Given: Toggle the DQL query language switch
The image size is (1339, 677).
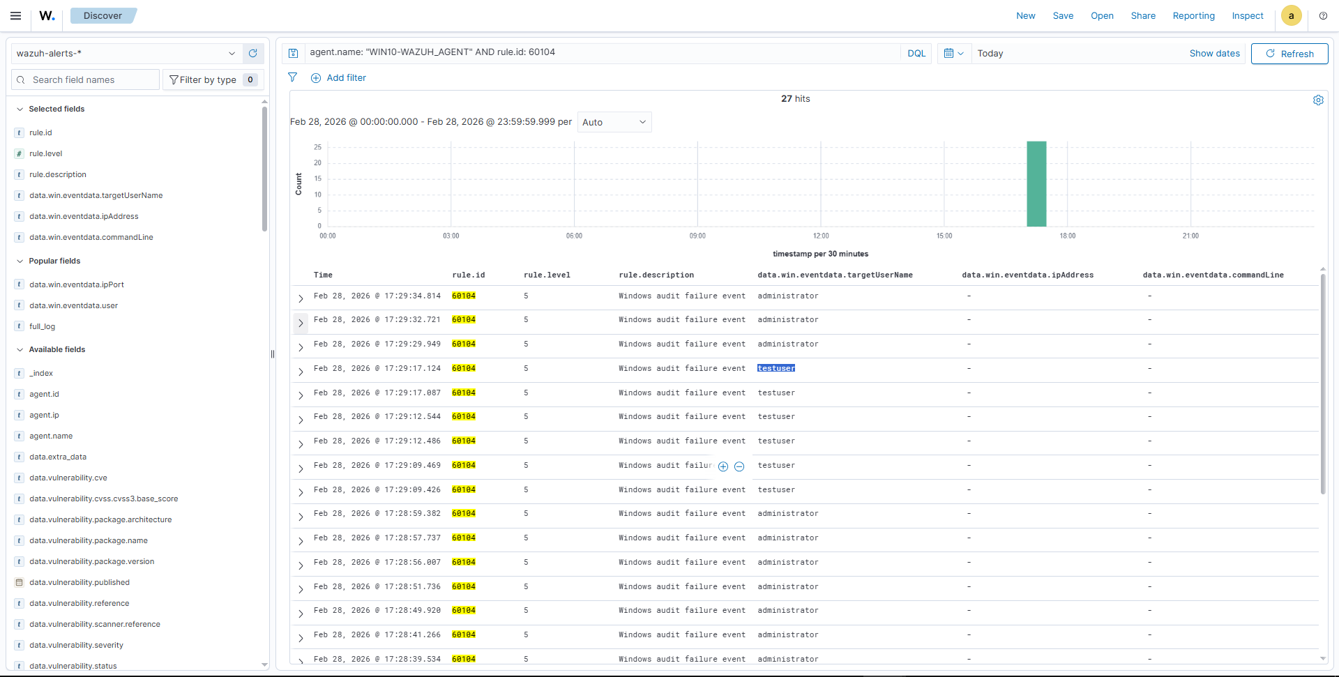Looking at the screenshot, I should (x=916, y=53).
